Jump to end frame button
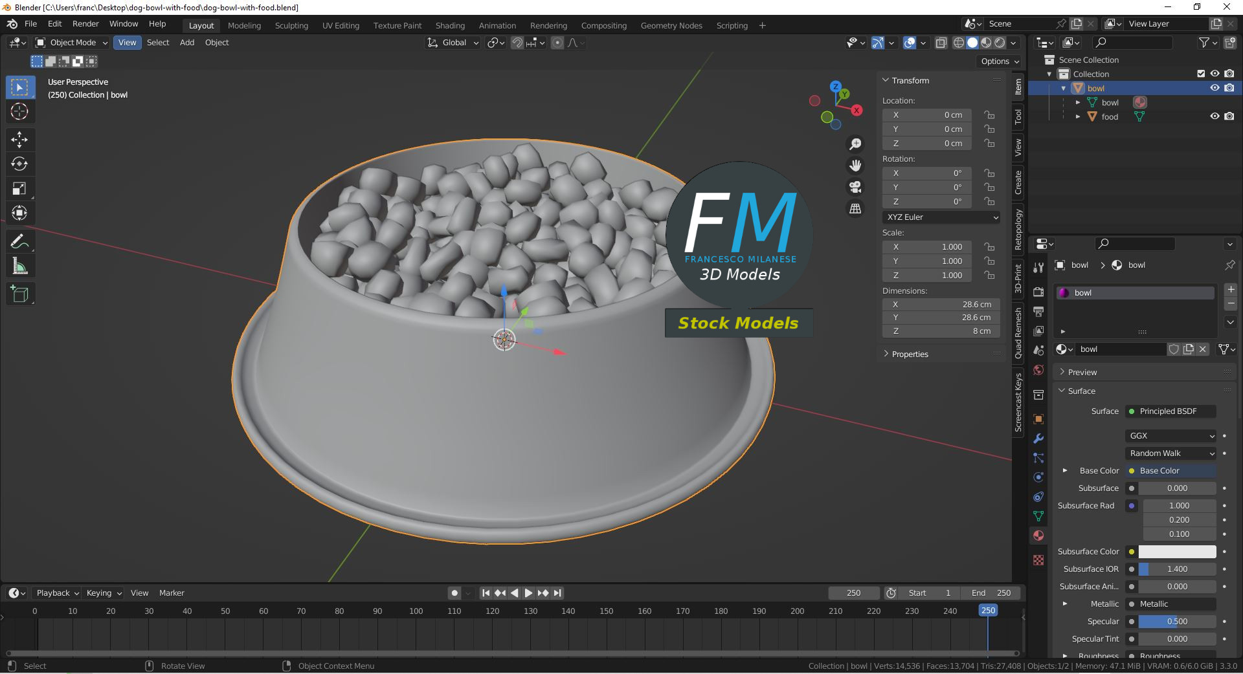The image size is (1243, 674). pos(557,593)
